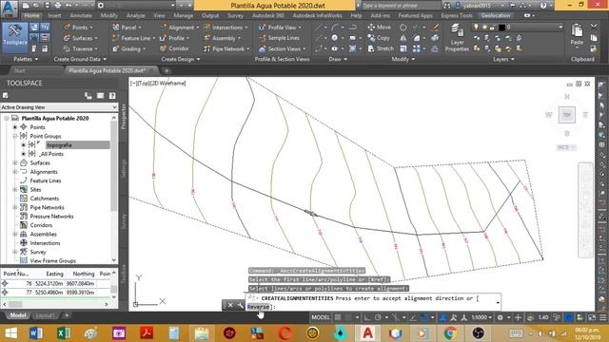
Task: Open the Points creation dropdown
Action: click(79, 28)
